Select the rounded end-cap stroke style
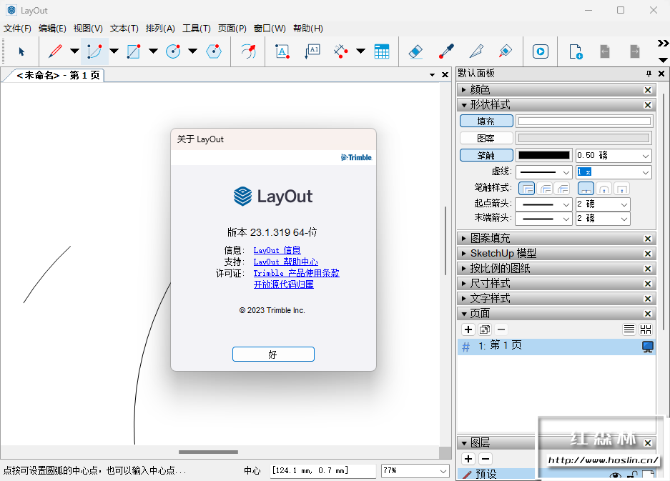 point(604,189)
